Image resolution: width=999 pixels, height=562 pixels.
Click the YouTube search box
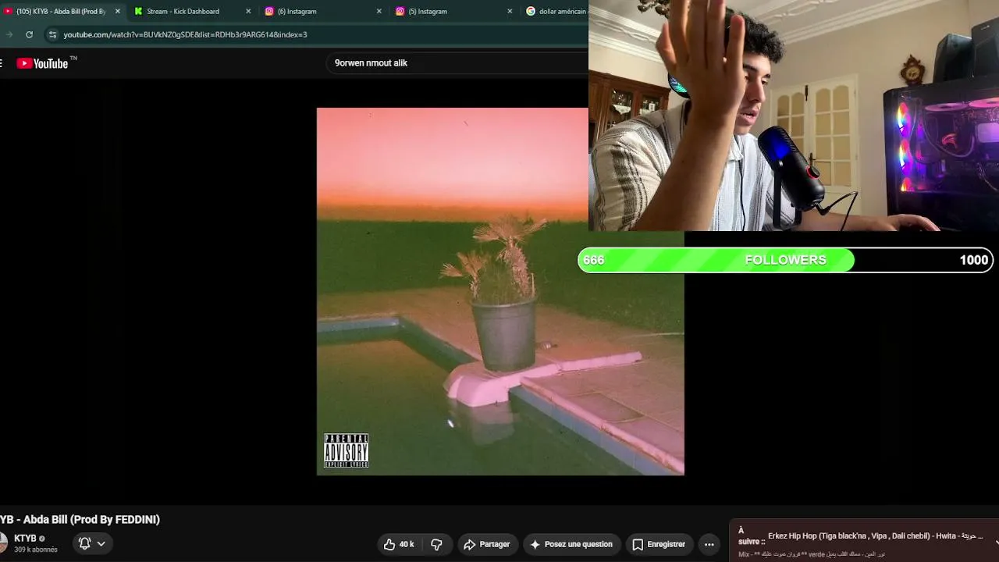click(457, 63)
